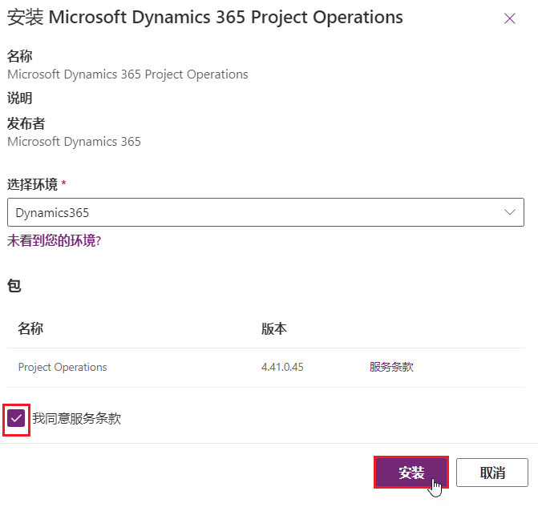Viewport: 538px width, 515px height.
Task: Open the 服务条款 link
Action: pos(391,367)
